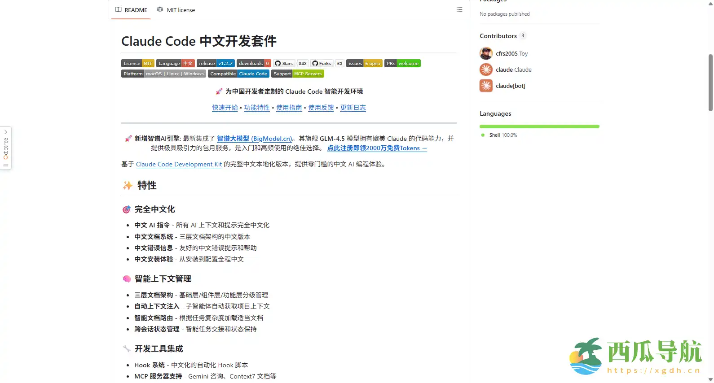The image size is (714, 383).
Task: Expand the Octotree sidebar panel
Action: [x=6, y=148]
